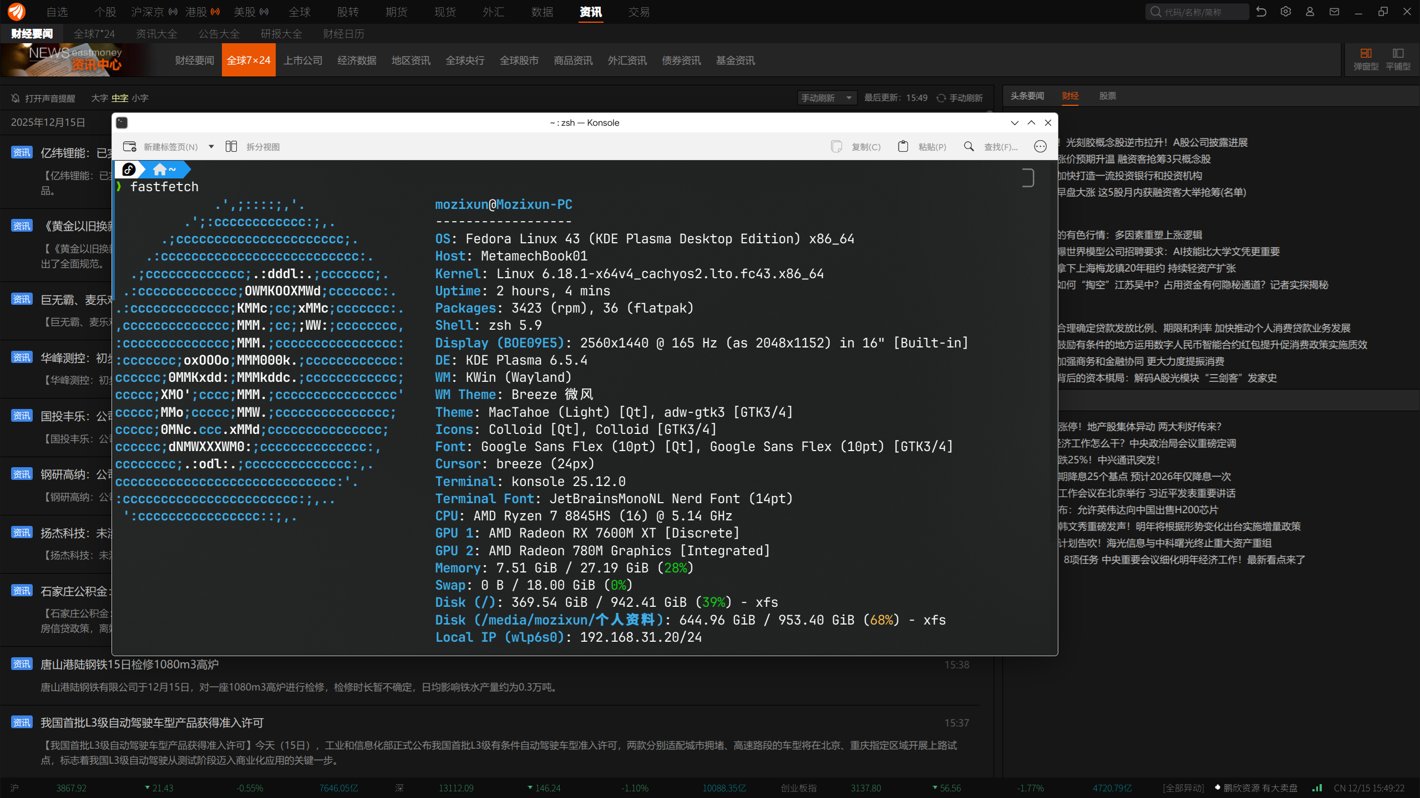This screenshot has width=1420, height=798.
Task: Click the 手动刷新 refresh icon
Action: (x=941, y=98)
